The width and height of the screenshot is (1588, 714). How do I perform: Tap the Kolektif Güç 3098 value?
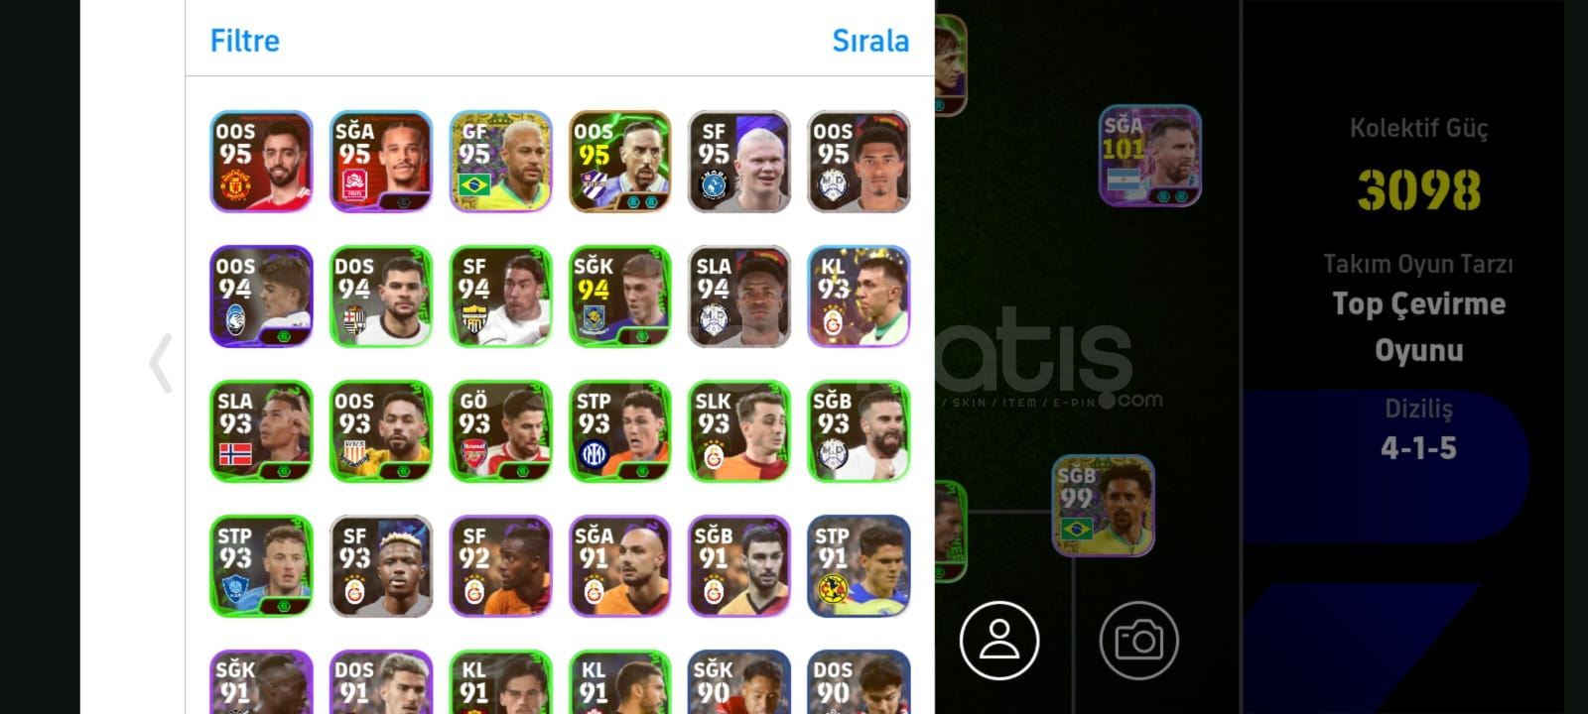pos(1418,189)
